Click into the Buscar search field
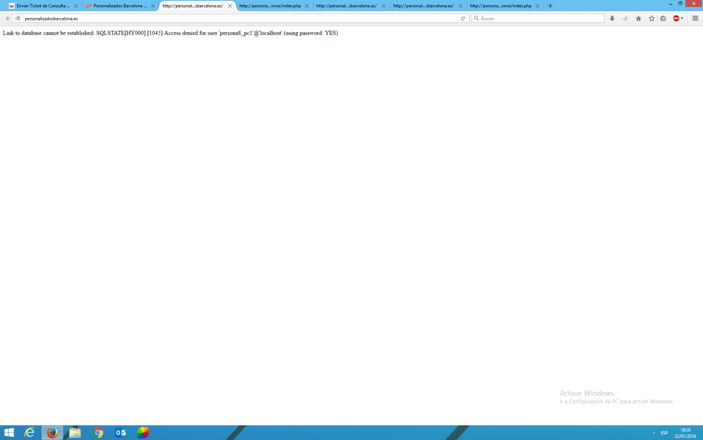 click(x=538, y=19)
